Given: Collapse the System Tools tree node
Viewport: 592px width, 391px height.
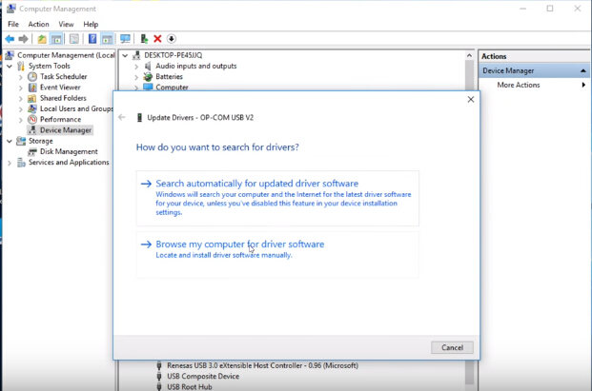Looking at the screenshot, I should (10, 67).
